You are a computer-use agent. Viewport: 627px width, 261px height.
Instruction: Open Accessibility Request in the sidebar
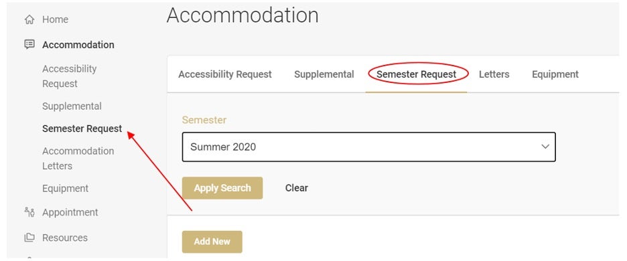[x=70, y=76]
